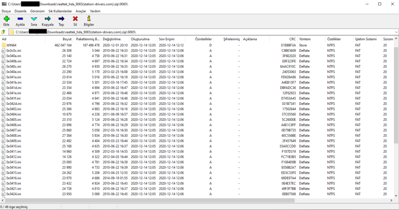Select the file name 0x040e.ini
Viewport: 399px width, 210px height.
pyautogui.click(x=14, y=72)
